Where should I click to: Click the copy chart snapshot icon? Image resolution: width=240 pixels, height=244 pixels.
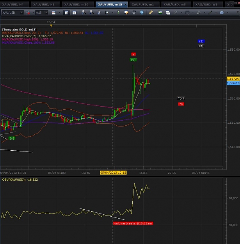tap(168, 12)
